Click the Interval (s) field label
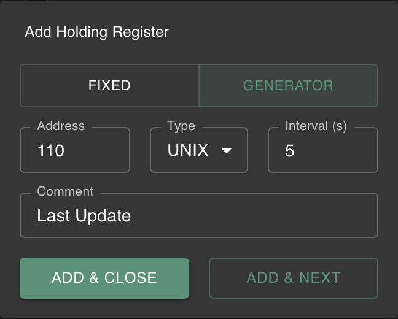This screenshot has width=398, height=319. click(316, 126)
